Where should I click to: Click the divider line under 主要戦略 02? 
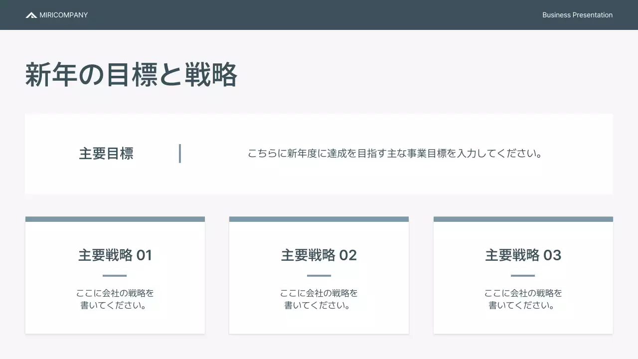(x=319, y=275)
